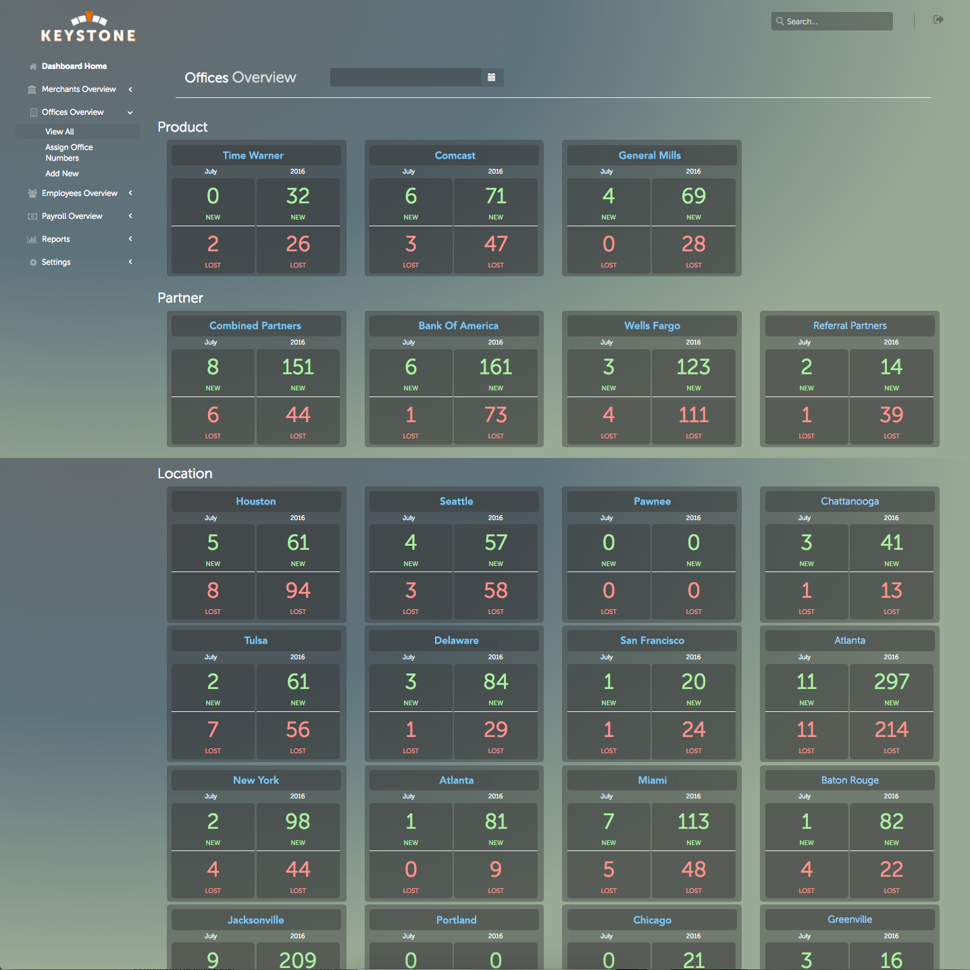Screen dimensions: 970x970
Task: Click the Location section heading
Action: point(185,474)
